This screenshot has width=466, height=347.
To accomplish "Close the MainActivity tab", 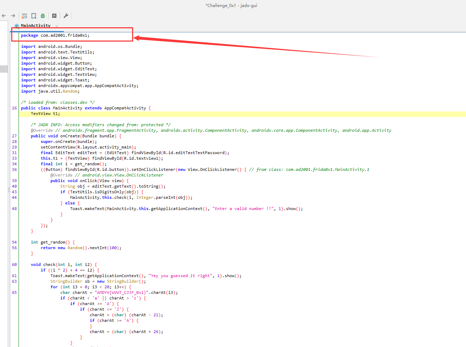I will coord(57,26).
